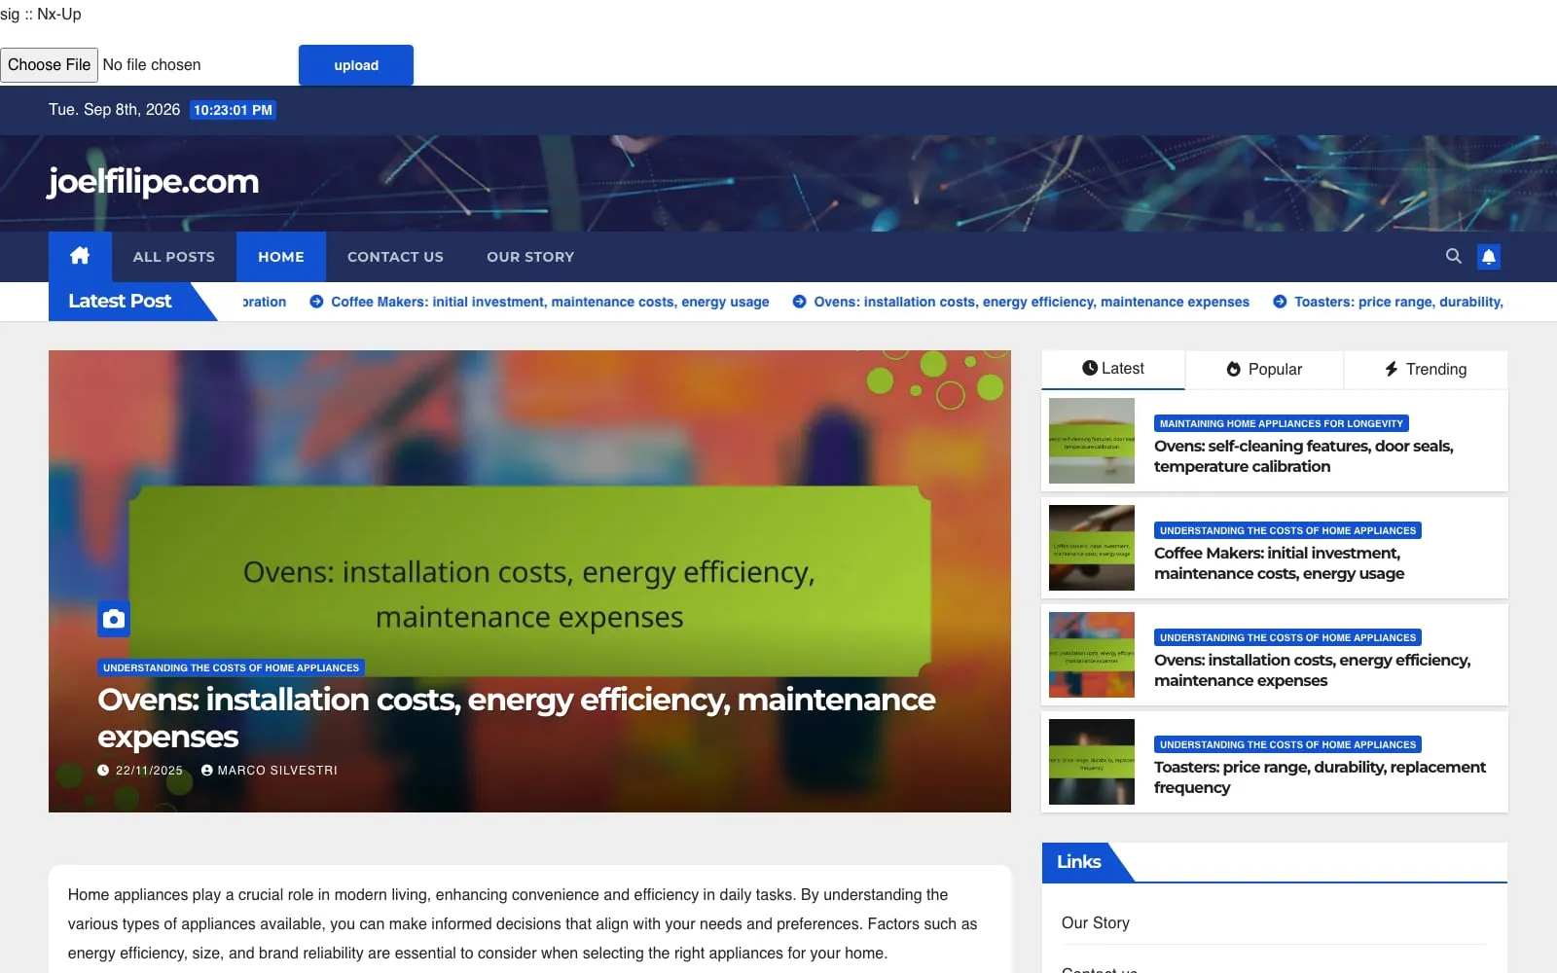Click thumbnail of Toasters price range post

point(1092,762)
